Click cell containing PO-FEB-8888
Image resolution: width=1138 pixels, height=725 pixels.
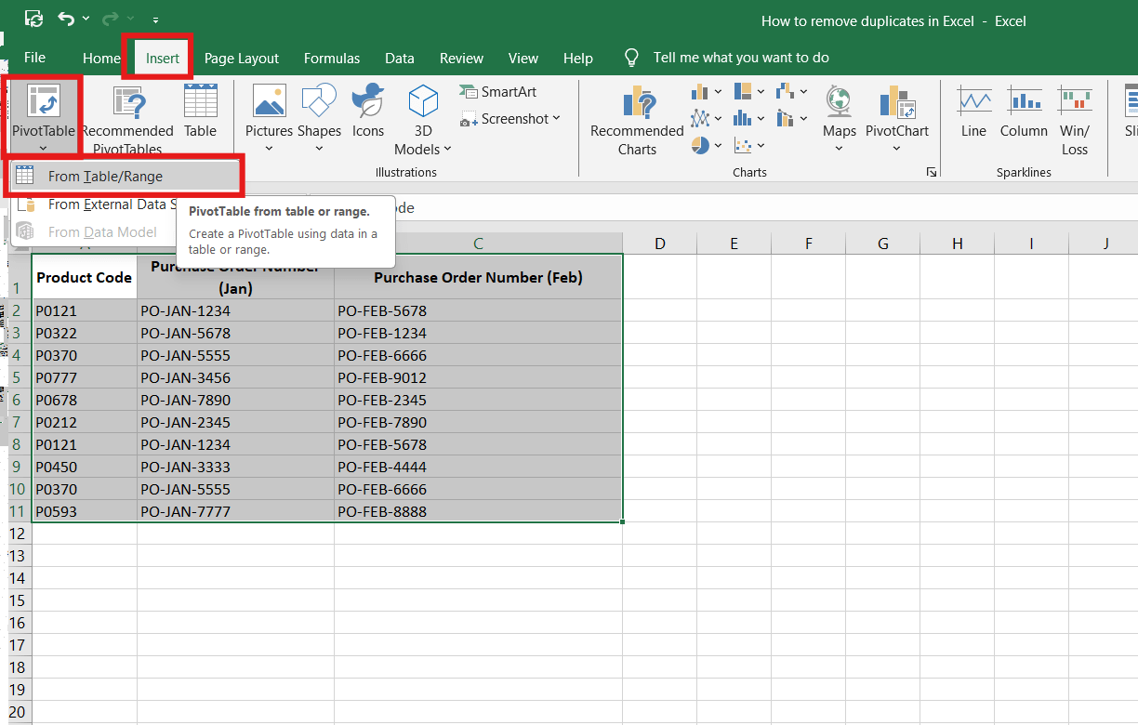click(478, 511)
